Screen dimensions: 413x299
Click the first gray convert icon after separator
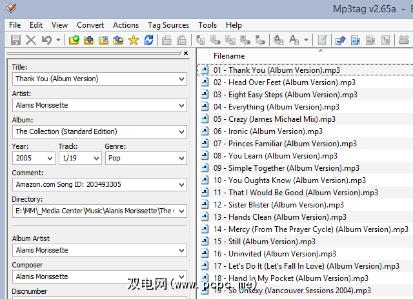201,40
